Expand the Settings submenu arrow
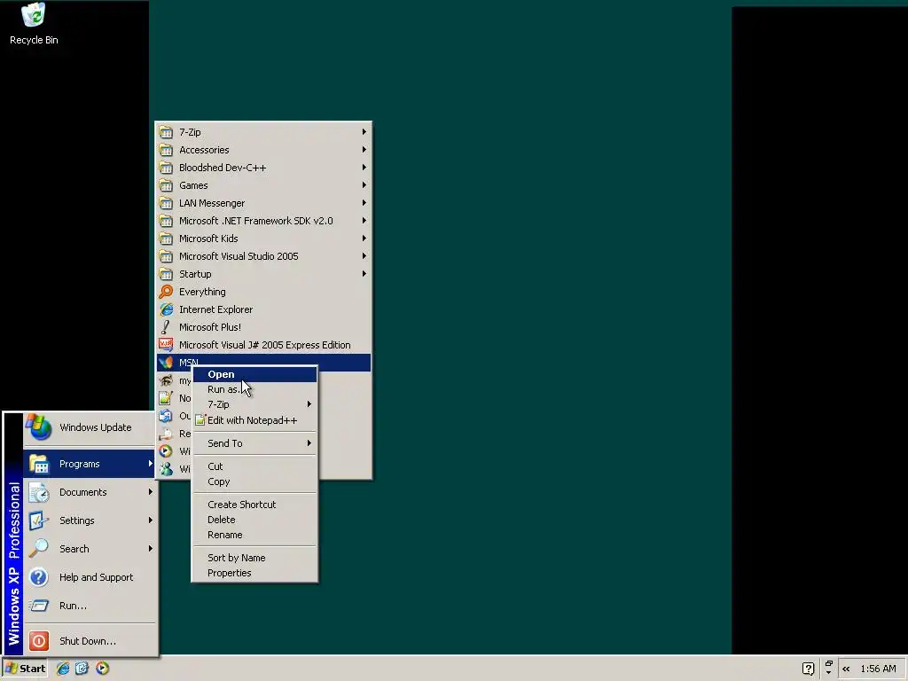 pyautogui.click(x=151, y=520)
